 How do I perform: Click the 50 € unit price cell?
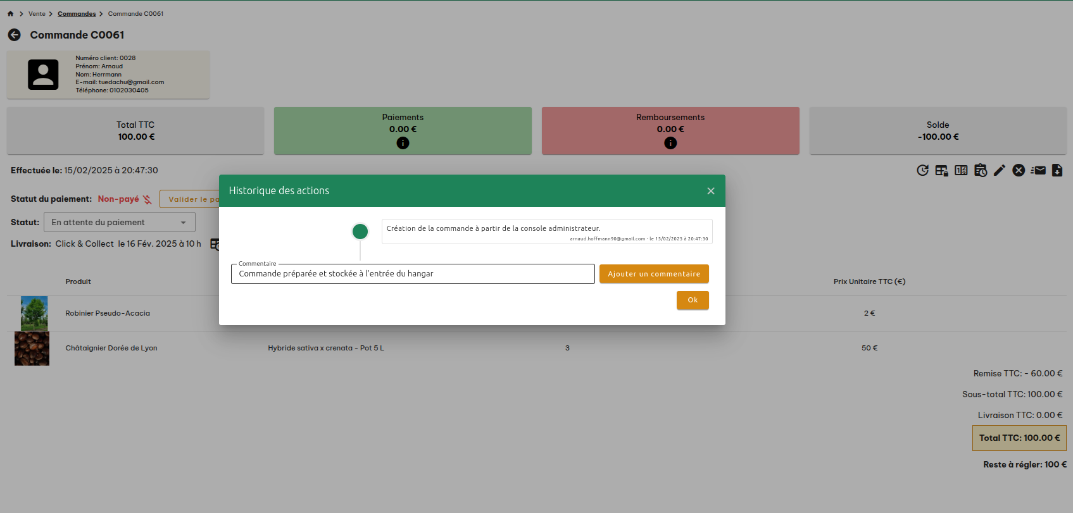[x=869, y=348]
